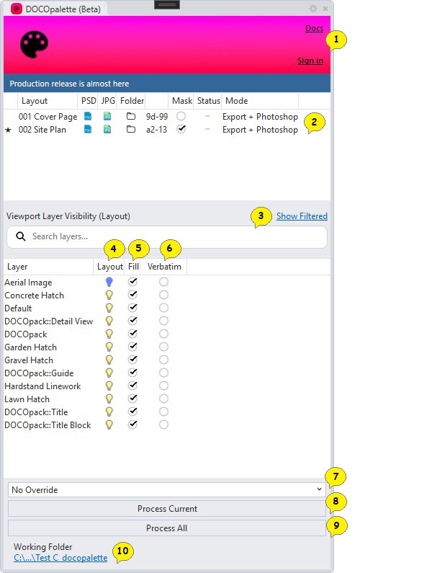Click the Process All button
The image size is (432, 573).
tap(167, 528)
